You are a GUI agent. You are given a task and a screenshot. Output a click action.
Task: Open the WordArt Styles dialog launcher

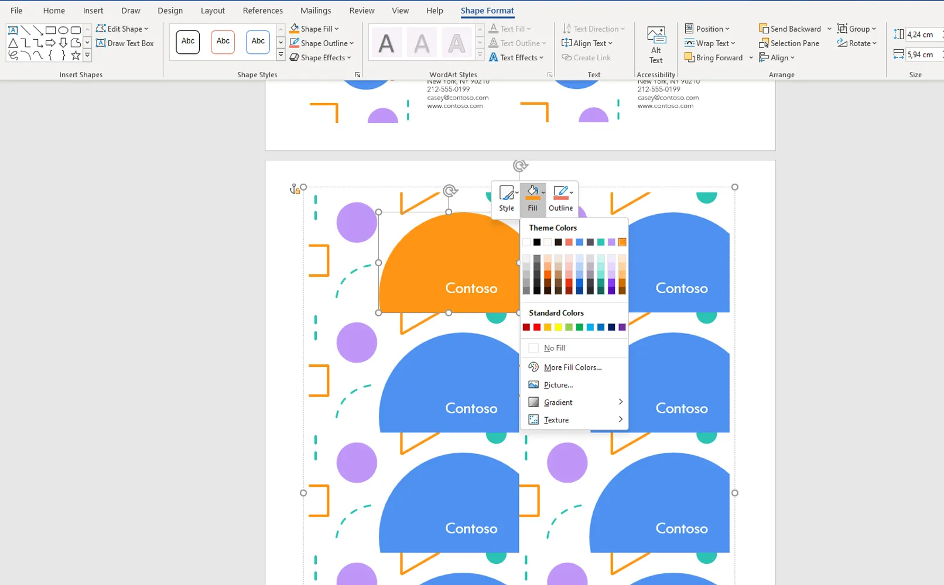549,75
